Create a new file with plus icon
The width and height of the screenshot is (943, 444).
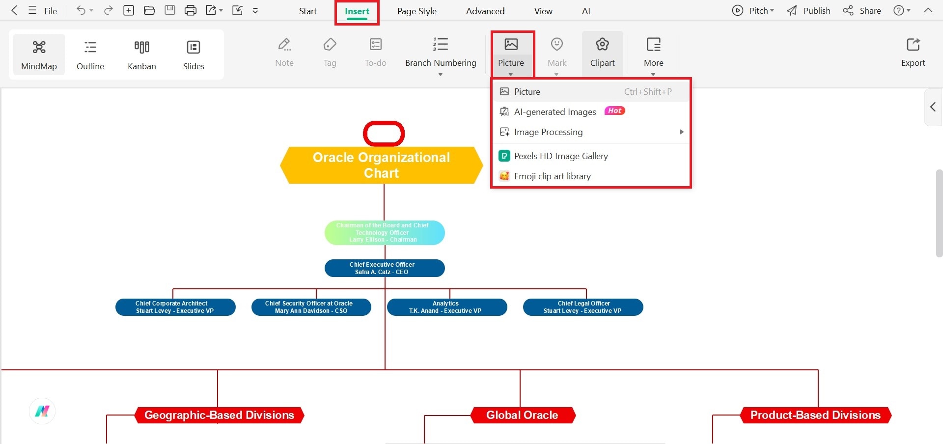(129, 10)
